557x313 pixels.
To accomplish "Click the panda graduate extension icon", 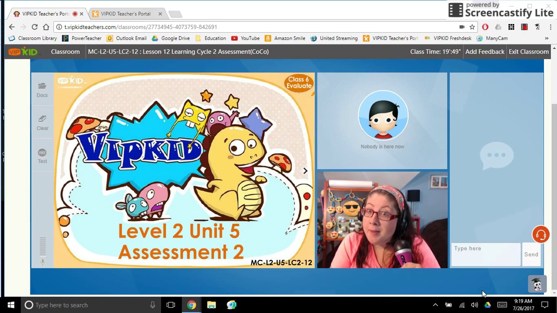I will pyautogui.click(x=537, y=27).
